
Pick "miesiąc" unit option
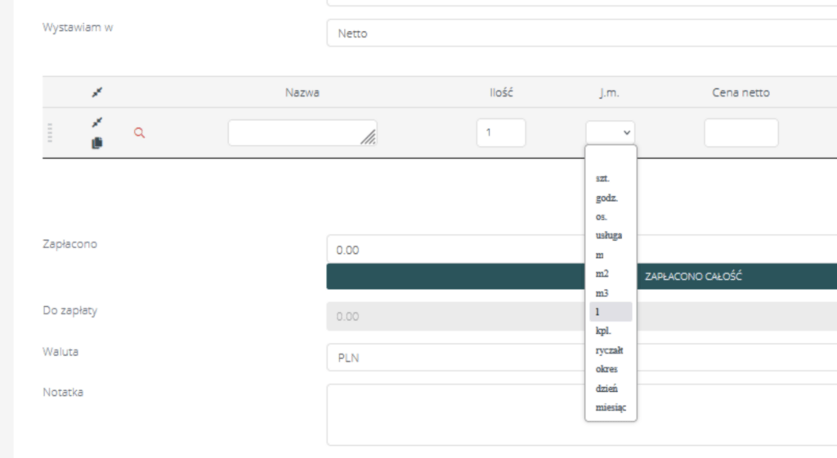[x=611, y=407]
